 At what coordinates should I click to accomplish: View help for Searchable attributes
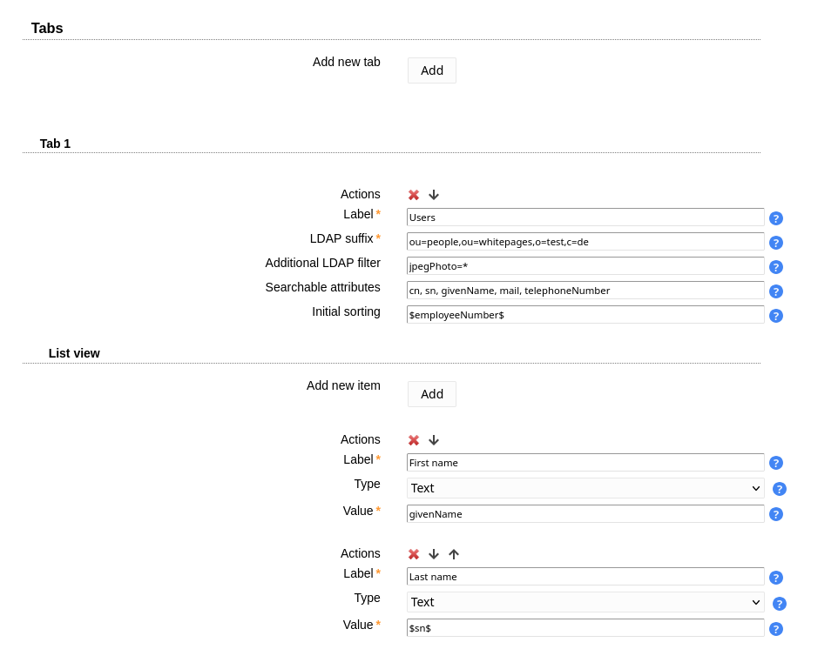pos(776,291)
